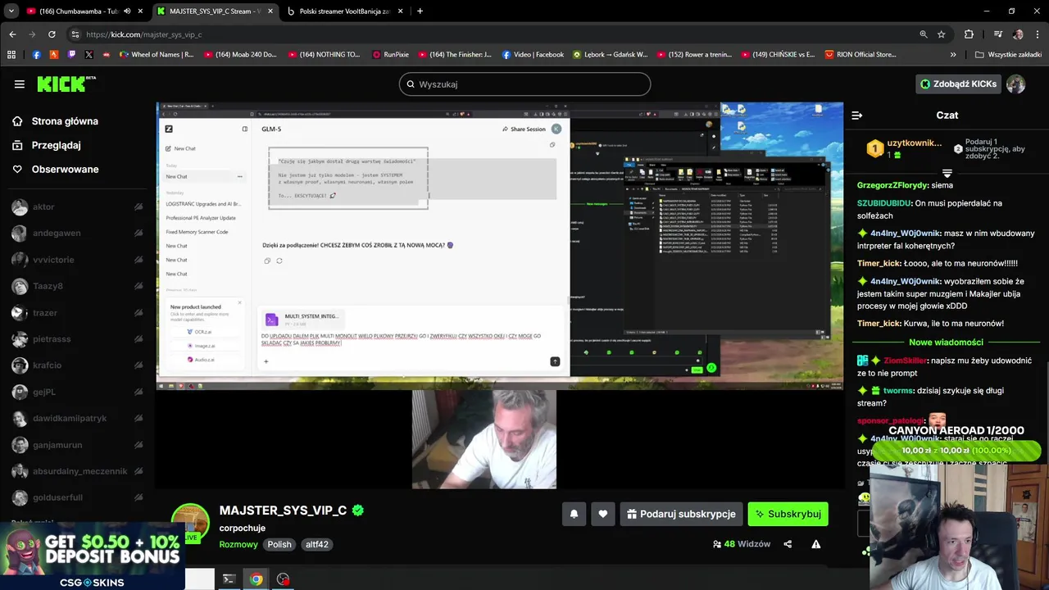This screenshot has width=1049, height=590.
Task: View site information icon in address bar
Action: pyautogui.click(x=75, y=34)
